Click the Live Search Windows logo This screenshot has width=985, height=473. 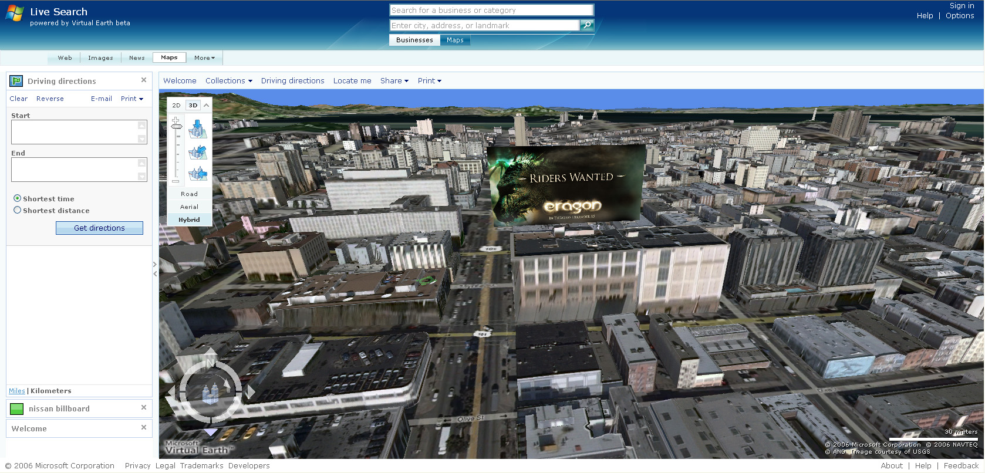(15, 13)
